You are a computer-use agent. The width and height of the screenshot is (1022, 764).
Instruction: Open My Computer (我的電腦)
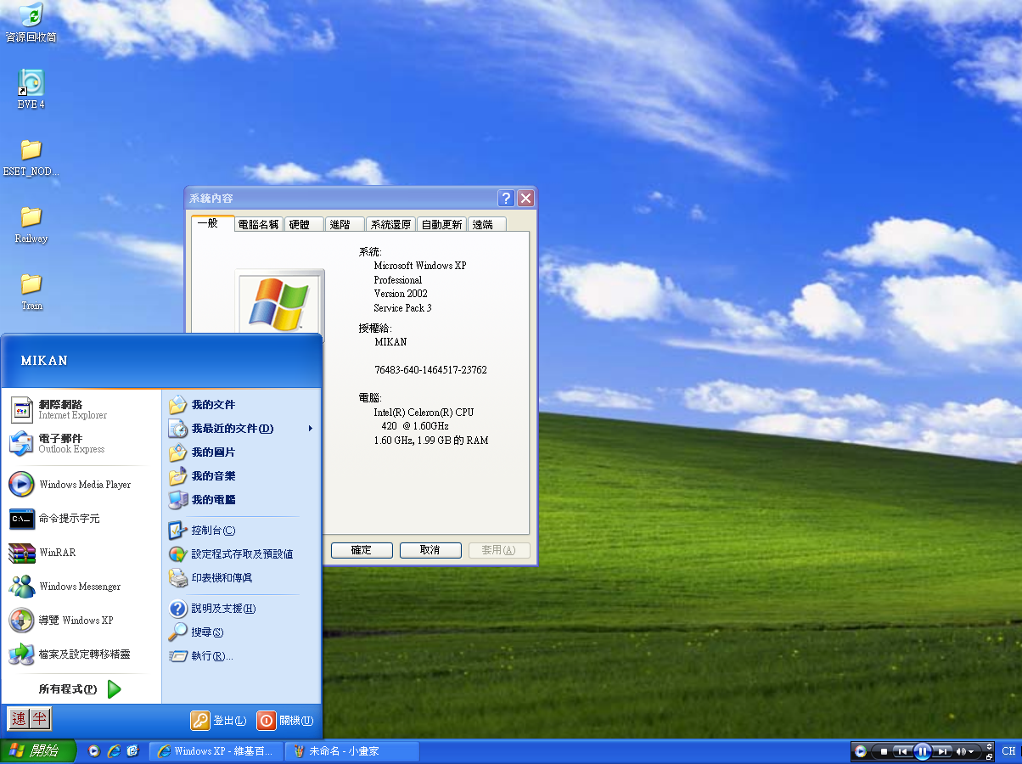[x=241, y=500]
